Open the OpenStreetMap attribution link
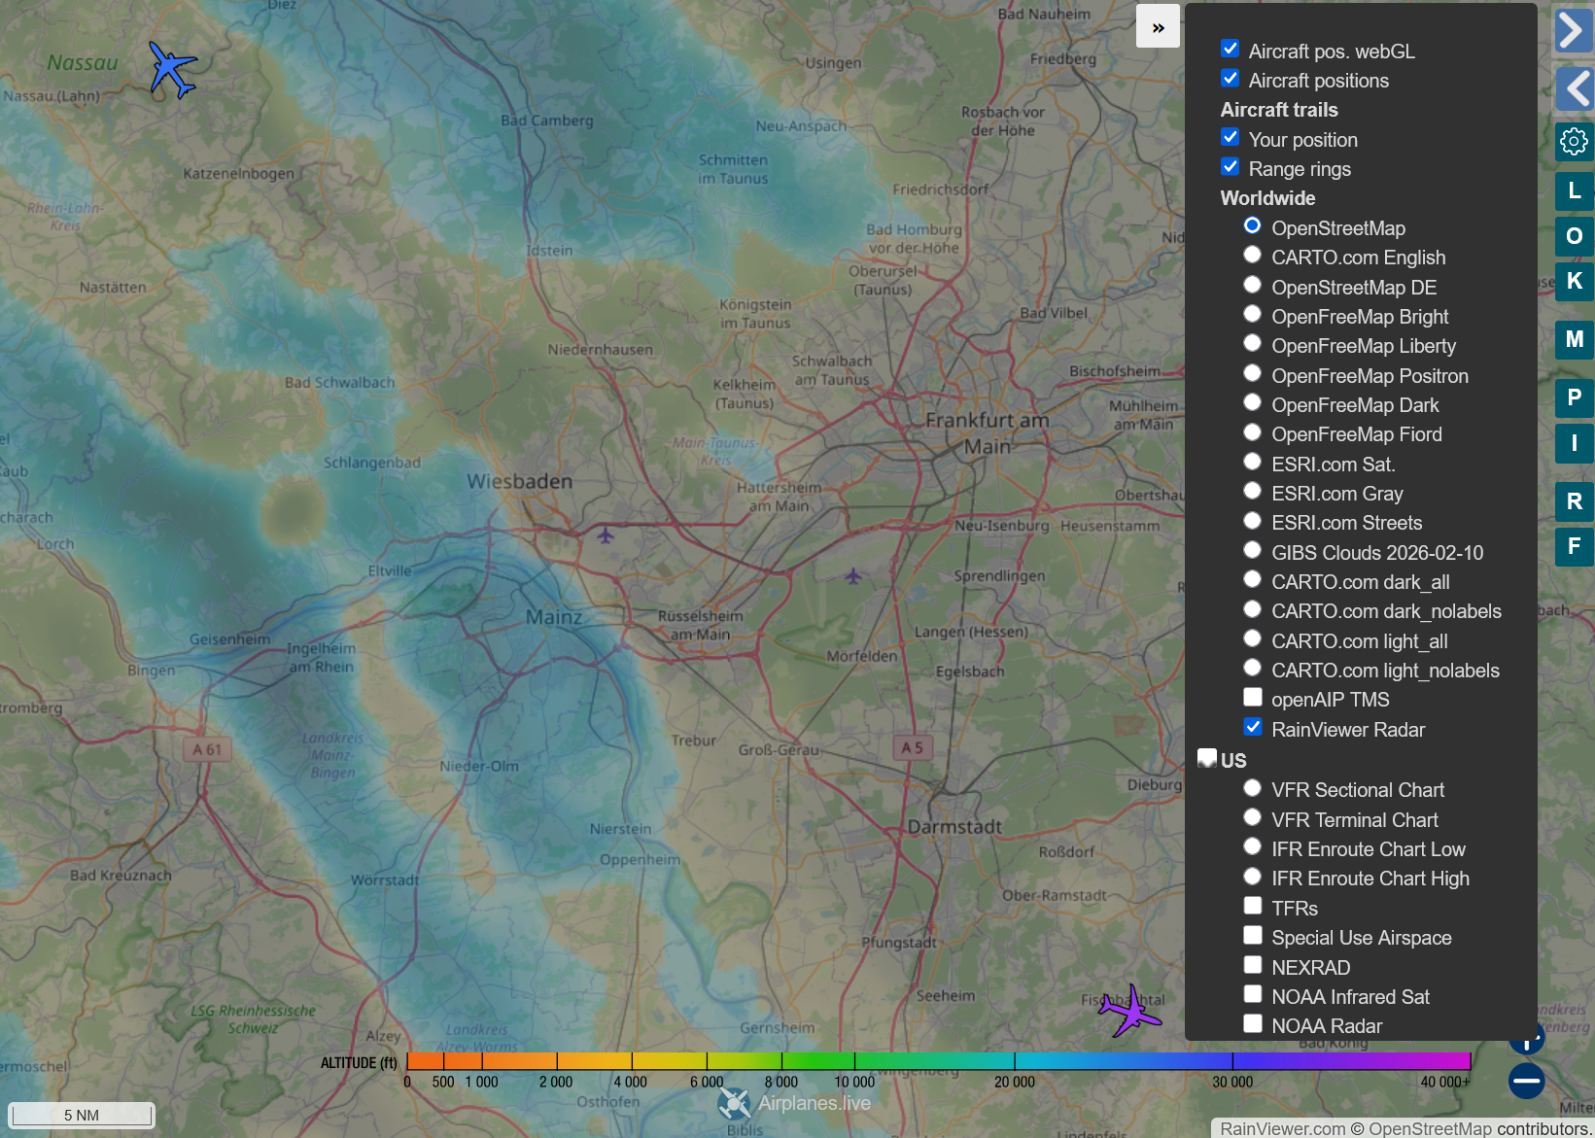The height and width of the screenshot is (1138, 1595). (1429, 1128)
